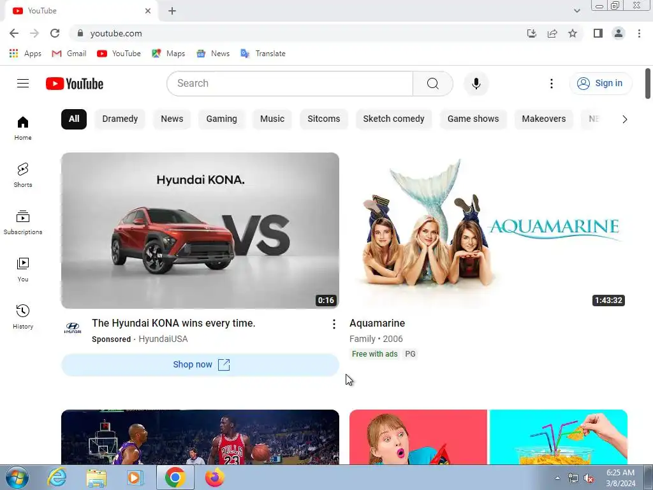This screenshot has height=490, width=653.
Task: View site information lock icon
Action: tap(80, 33)
